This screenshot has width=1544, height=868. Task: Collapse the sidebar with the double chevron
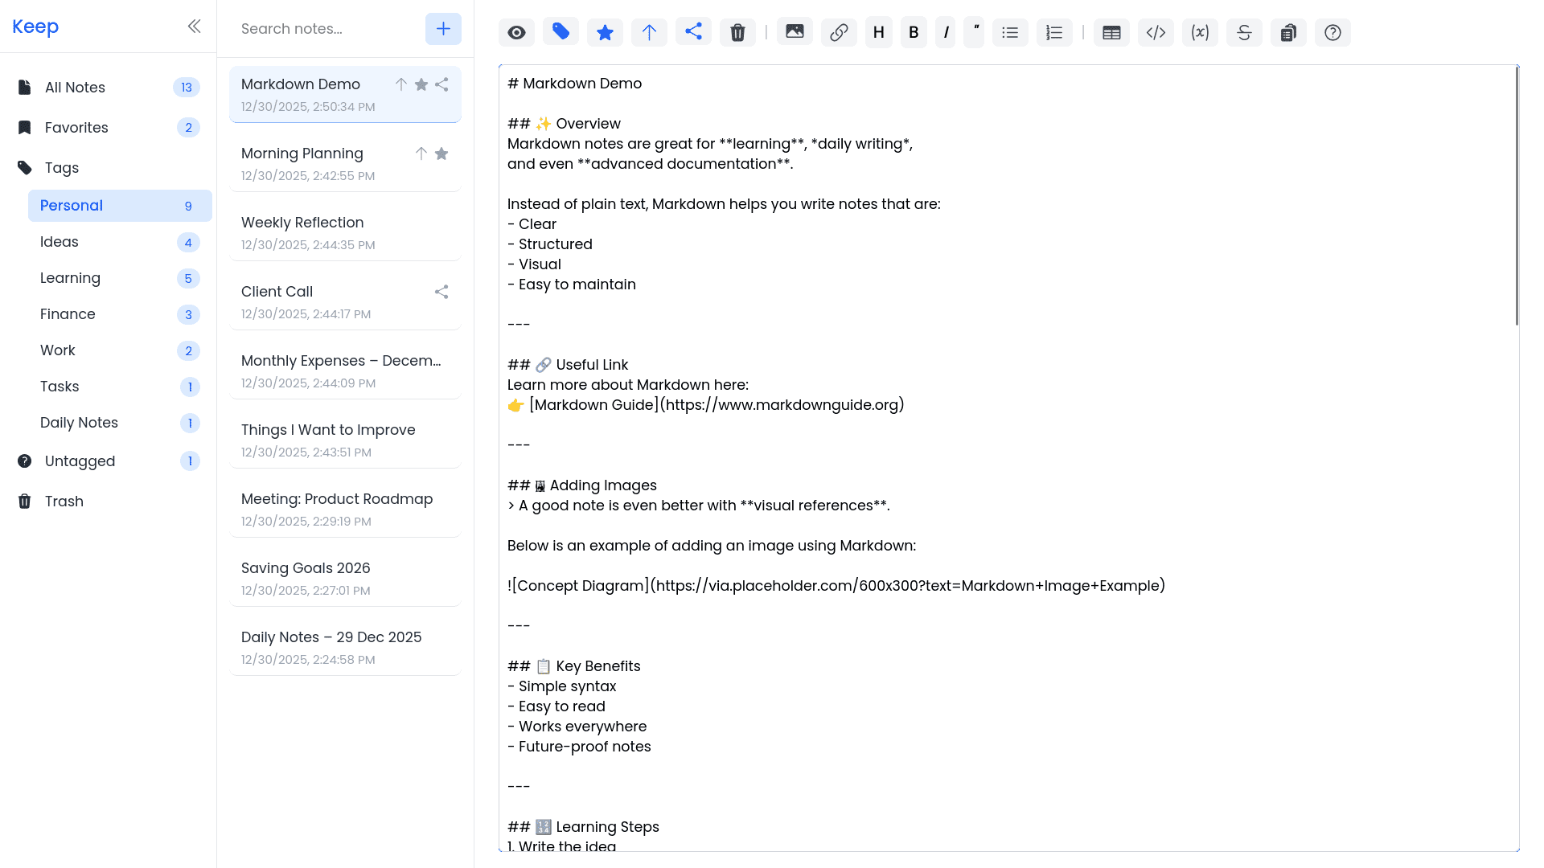coord(194,26)
